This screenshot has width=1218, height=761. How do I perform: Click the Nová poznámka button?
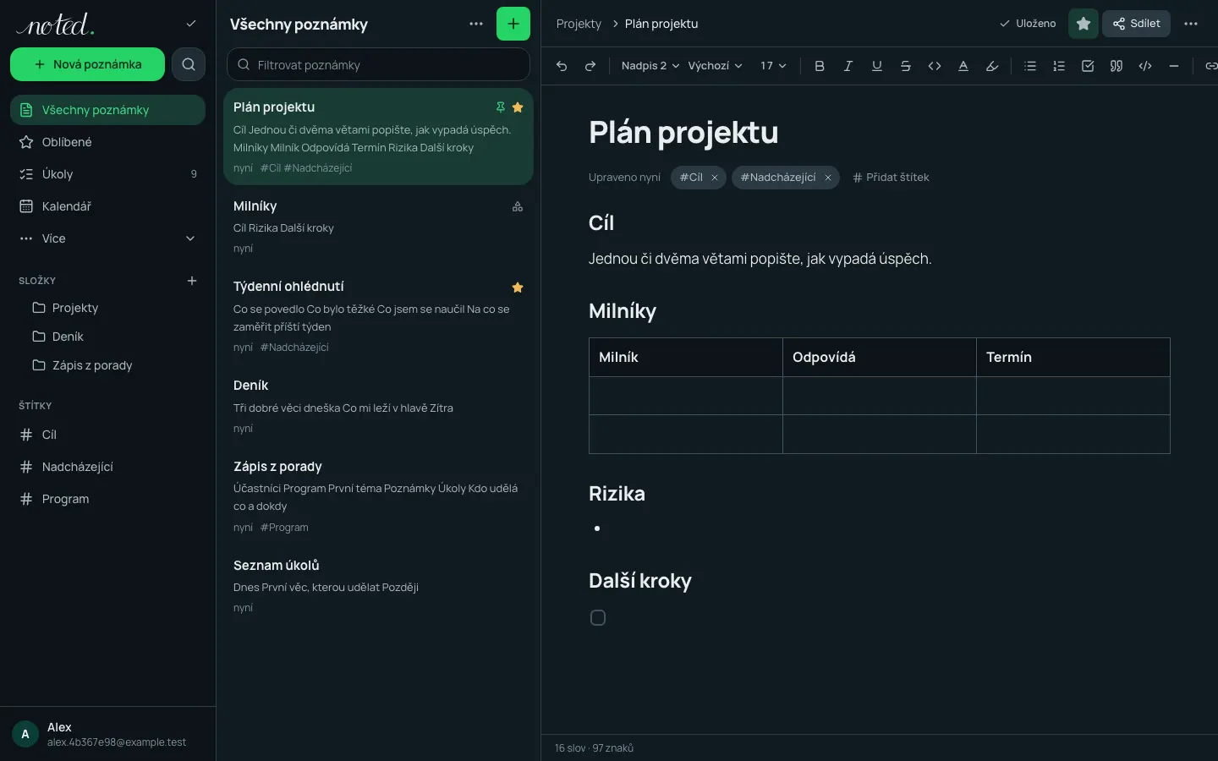pos(87,64)
